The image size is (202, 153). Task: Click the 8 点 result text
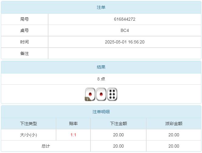coord(101,79)
